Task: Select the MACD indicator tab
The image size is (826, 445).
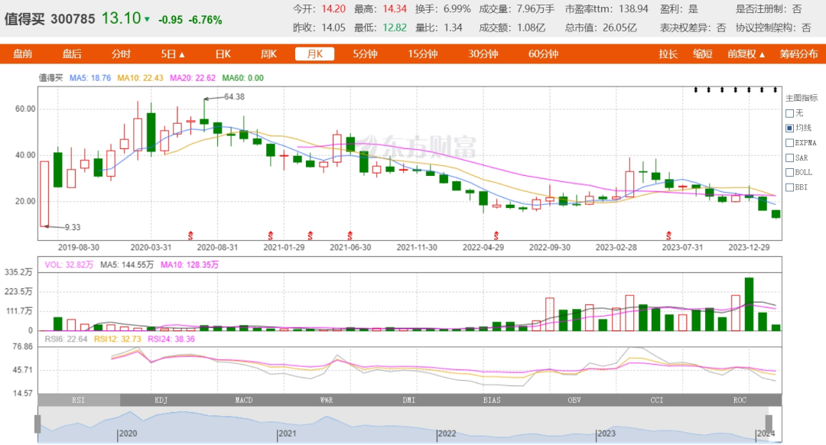Action: (244, 400)
